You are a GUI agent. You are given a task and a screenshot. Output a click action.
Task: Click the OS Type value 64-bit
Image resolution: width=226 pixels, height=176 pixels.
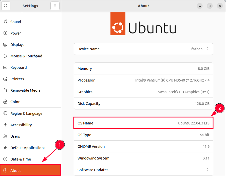(204, 135)
